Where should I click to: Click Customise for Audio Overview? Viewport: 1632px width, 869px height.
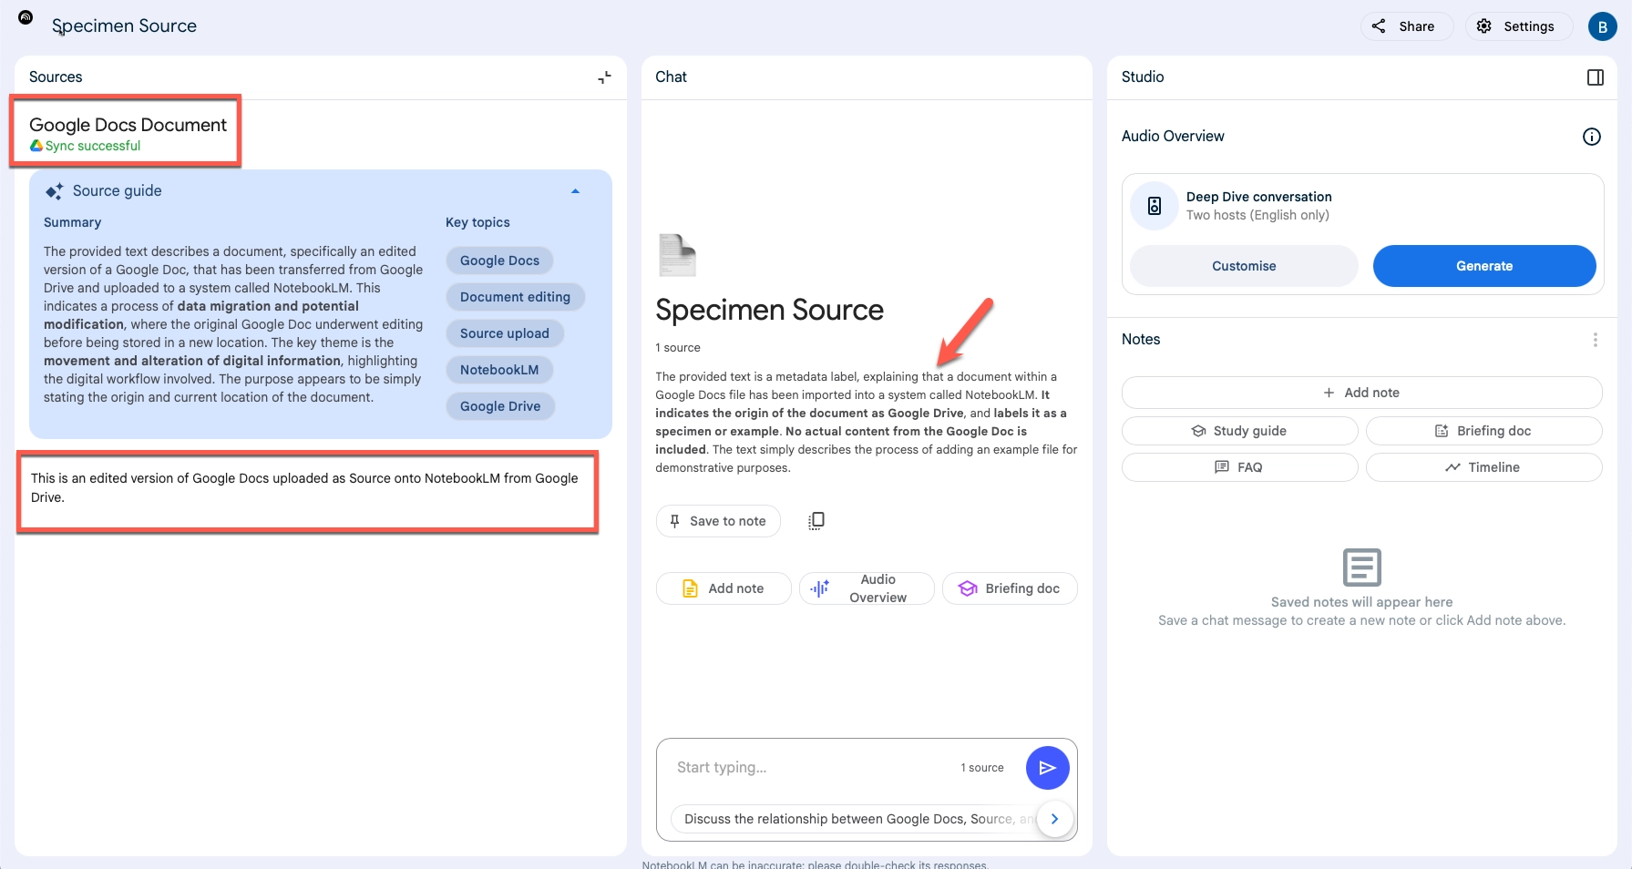coord(1244,266)
